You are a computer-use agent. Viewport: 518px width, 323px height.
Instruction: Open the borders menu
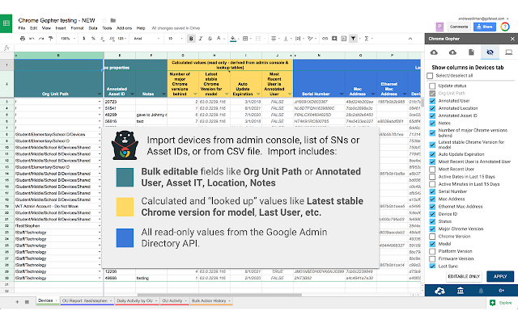[x=245, y=39]
